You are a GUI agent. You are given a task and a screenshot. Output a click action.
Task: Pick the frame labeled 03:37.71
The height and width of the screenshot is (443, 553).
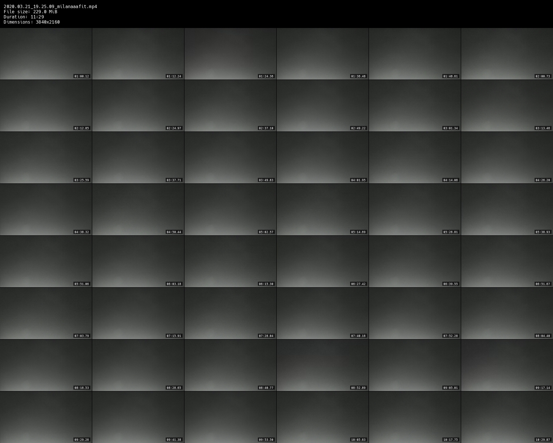[x=138, y=158]
